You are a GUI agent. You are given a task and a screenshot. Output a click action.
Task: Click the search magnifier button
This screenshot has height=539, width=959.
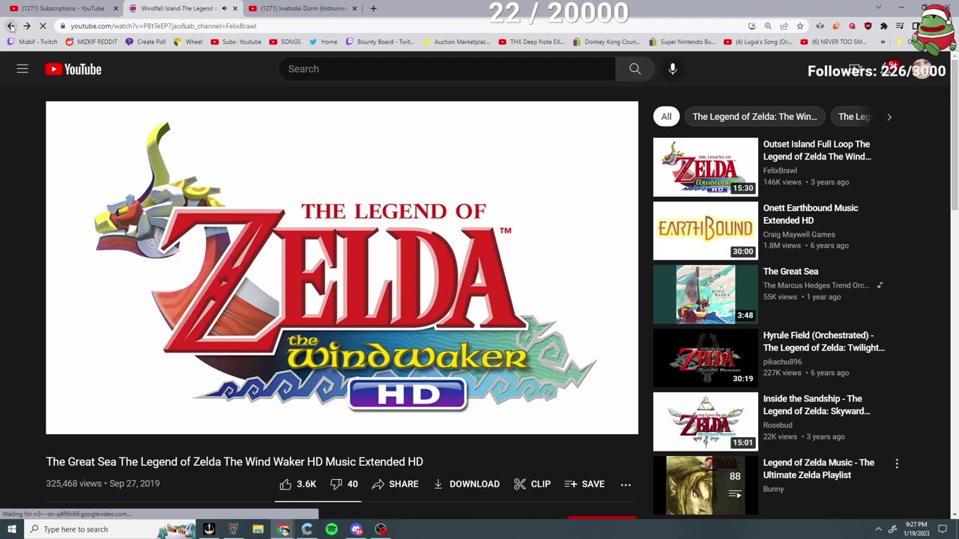tap(635, 69)
